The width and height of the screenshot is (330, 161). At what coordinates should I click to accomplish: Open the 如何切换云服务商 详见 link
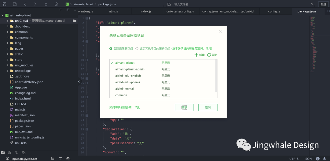(x=137, y=107)
